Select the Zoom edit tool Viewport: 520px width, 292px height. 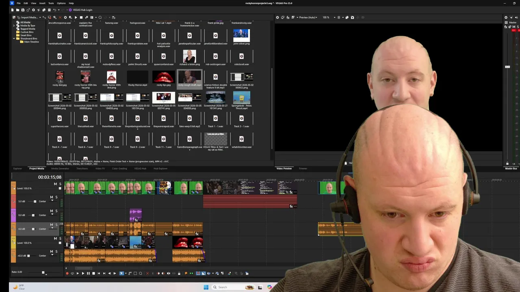141,273
